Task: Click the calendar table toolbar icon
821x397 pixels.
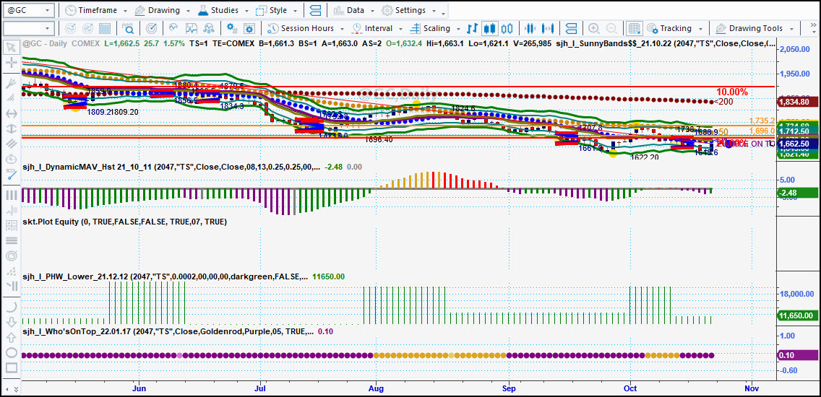Action: pos(105,28)
